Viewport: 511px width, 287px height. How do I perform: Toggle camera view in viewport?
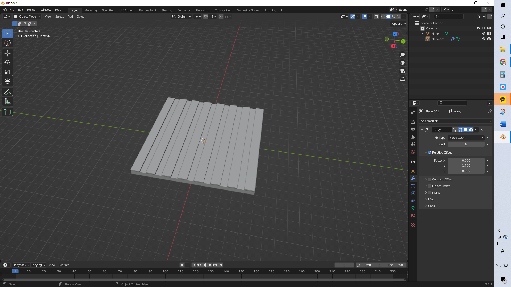tap(402, 71)
